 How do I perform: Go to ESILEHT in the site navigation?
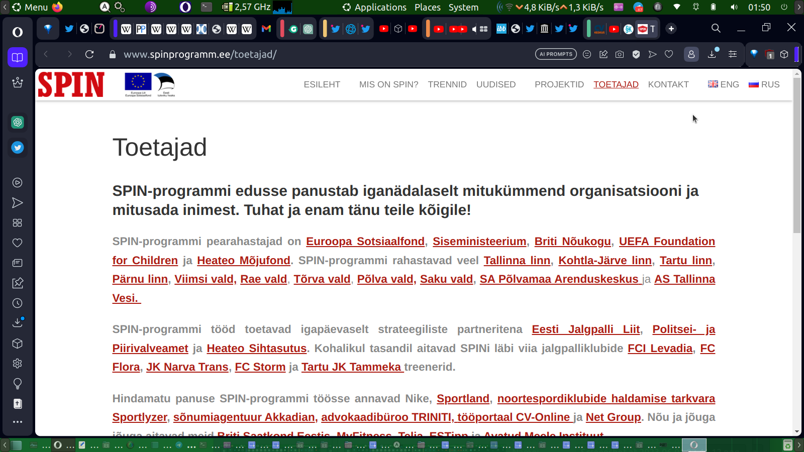pos(322,84)
